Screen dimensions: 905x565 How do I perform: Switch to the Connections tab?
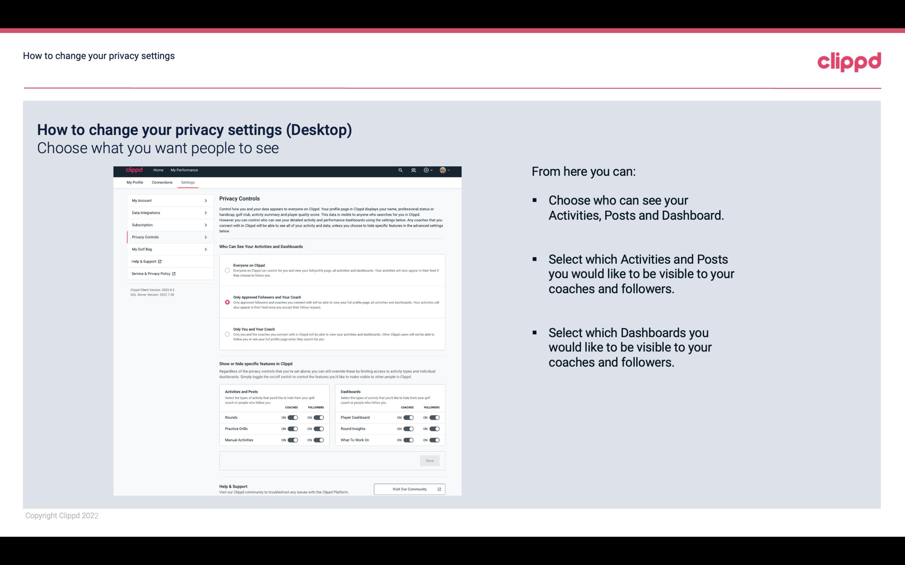[x=161, y=182]
